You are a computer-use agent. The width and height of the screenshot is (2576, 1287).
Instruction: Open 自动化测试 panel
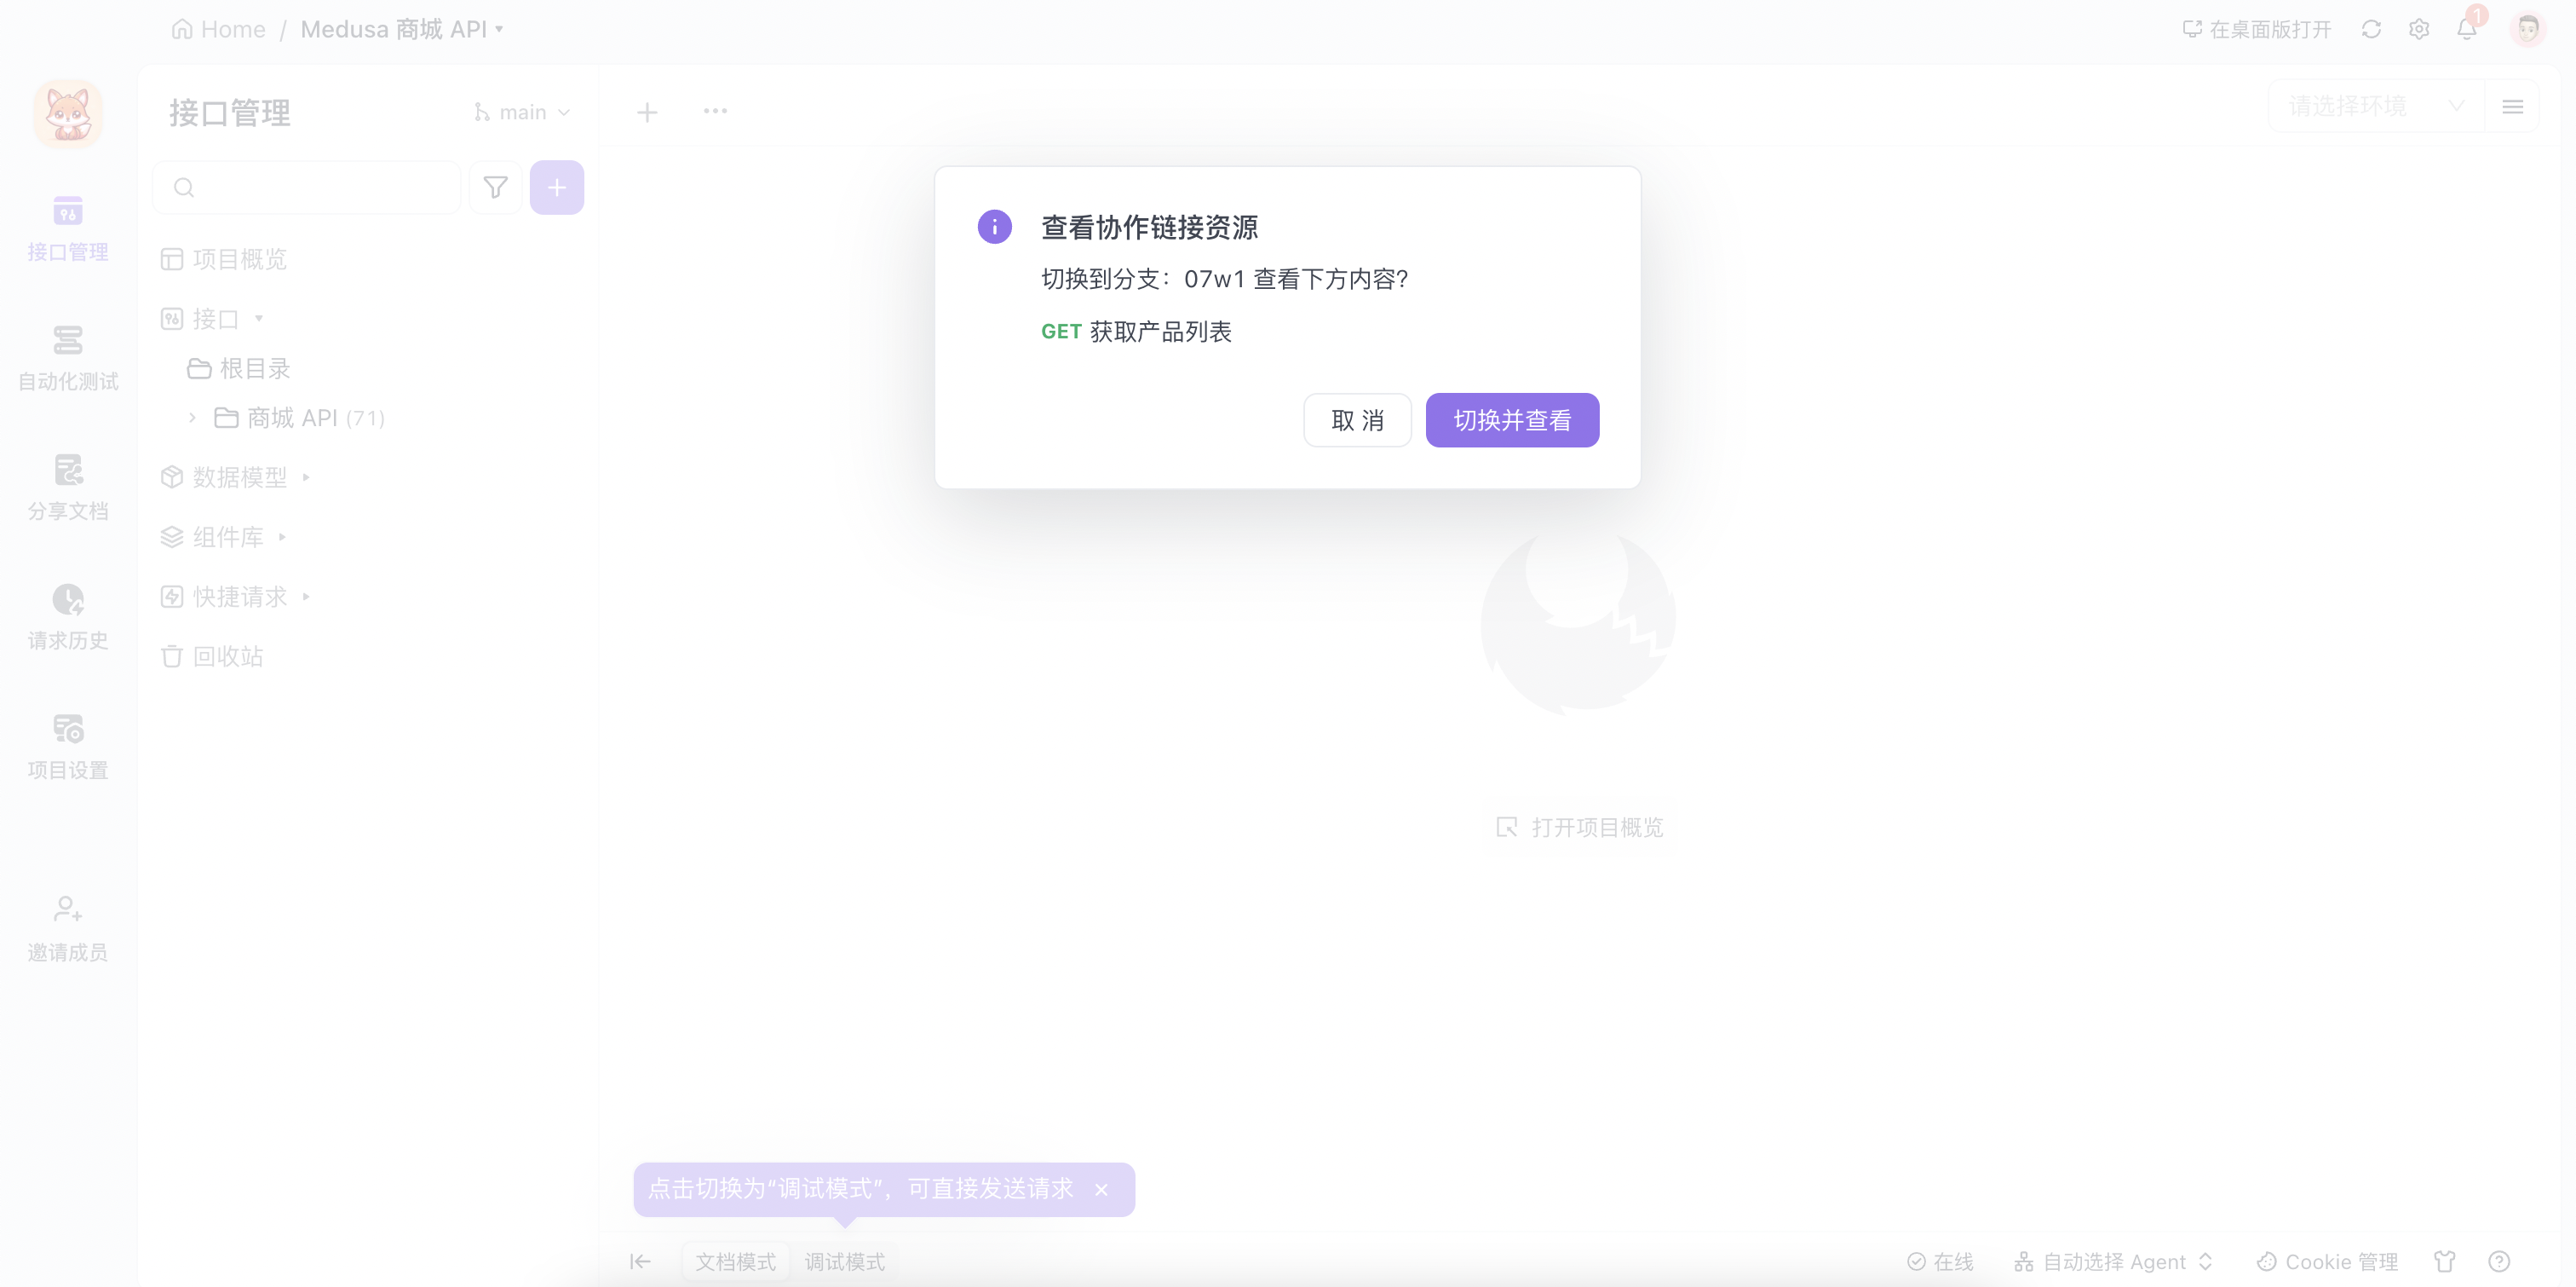point(67,357)
